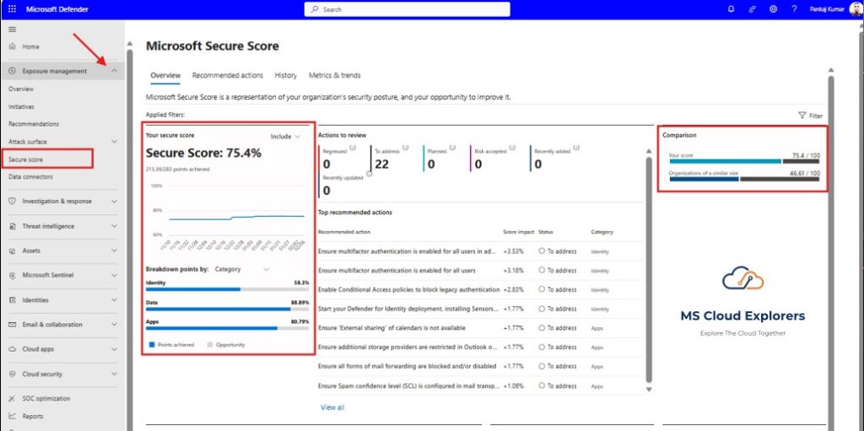Screen dimensions: 864x431
Task: Click the info icon next to Regressed
Action: (x=352, y=148)
